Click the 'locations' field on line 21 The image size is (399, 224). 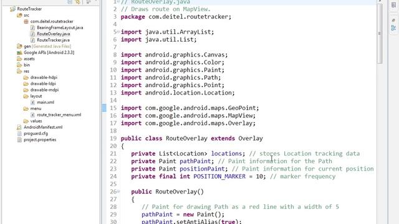(x=226, y=154)
